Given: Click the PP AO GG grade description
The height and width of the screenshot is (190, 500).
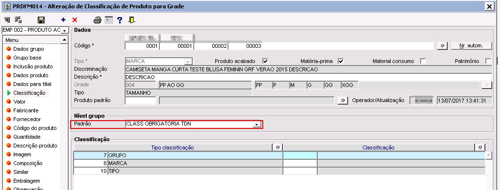Looking at the screenshot, I should tap(205, 85).
